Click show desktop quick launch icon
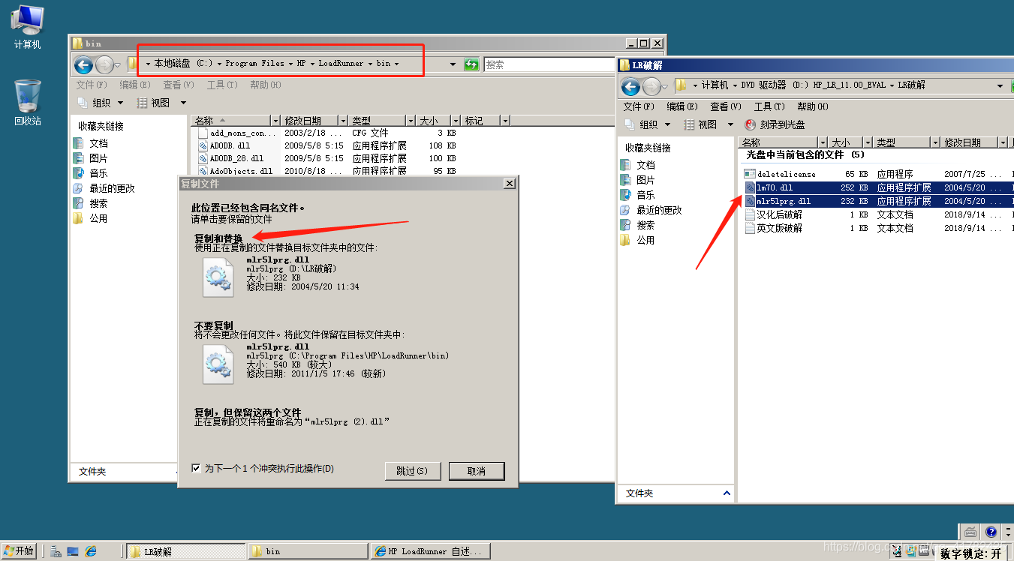Image resolution: width=1014 pixels, height=561 pixels. click(73, 551)
